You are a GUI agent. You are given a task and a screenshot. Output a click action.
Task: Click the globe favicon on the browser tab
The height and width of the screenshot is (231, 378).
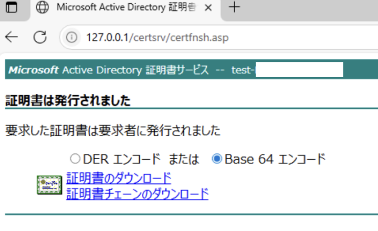point(42,7)
